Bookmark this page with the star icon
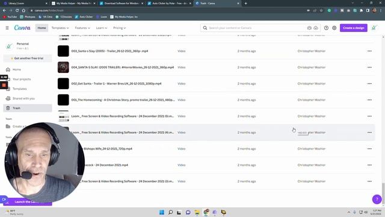The width and height of the screenshot is (385, 217). 321,10
